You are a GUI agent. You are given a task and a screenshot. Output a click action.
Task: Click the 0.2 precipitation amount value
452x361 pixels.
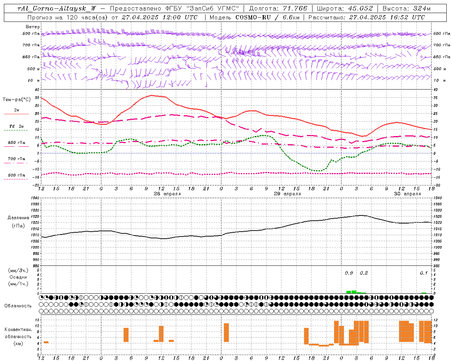(364, 273)
